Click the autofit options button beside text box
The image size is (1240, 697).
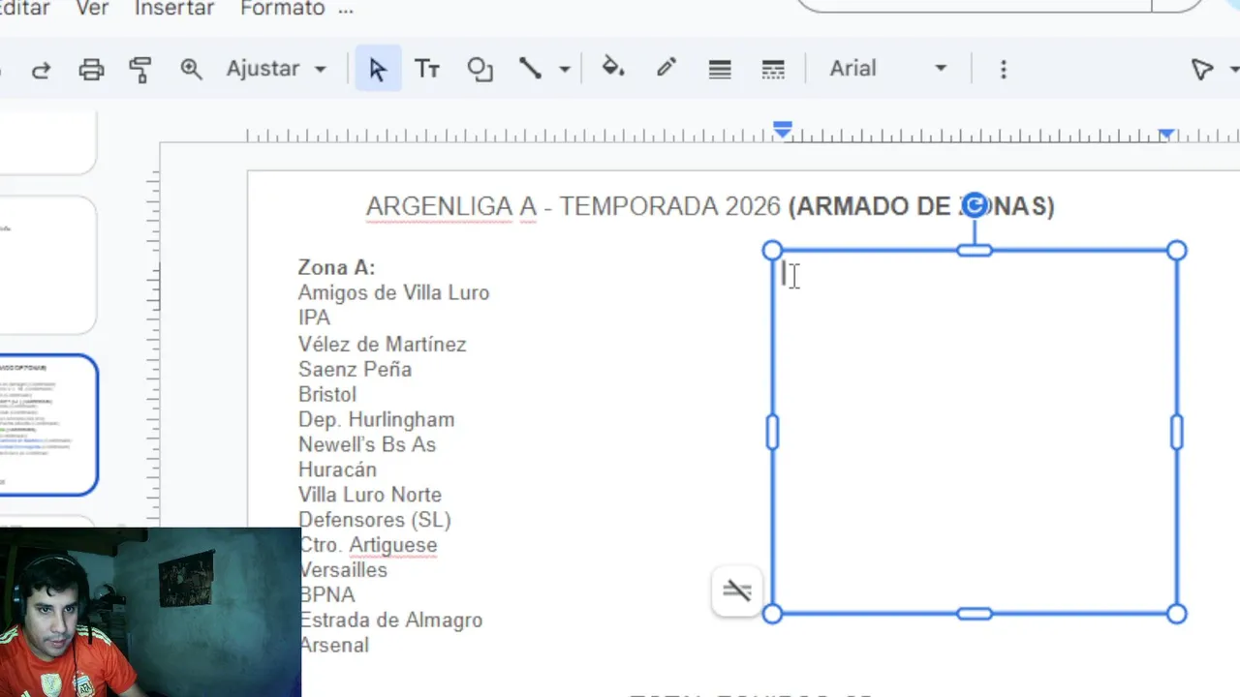(736, 591)
